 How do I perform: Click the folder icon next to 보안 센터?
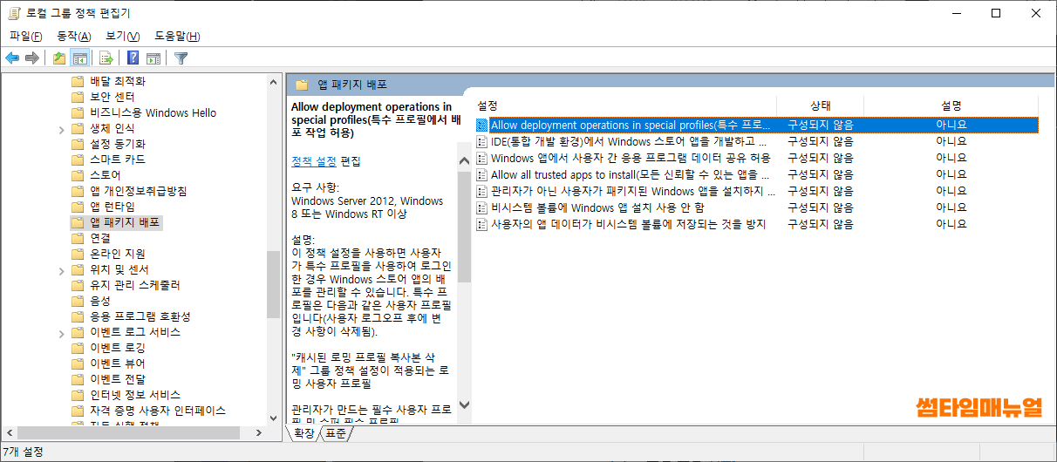pyautogui.click(x=77, y=97)
